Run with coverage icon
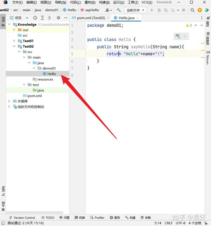 (166, 10)
